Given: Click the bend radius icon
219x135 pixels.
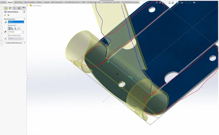Looking at the screenshot, I should tap(6, 39).
